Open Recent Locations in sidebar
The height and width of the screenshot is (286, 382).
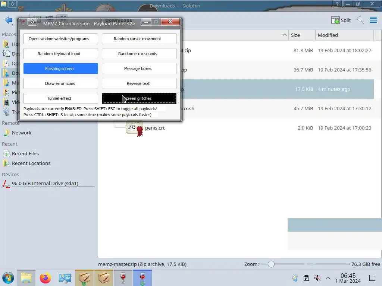coord(31,163)
